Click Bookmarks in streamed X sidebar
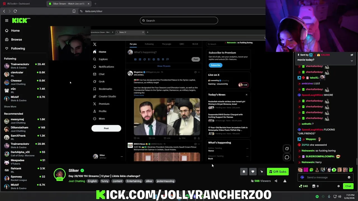The width and height of the screenshot is (358, 201). (102, 89)
